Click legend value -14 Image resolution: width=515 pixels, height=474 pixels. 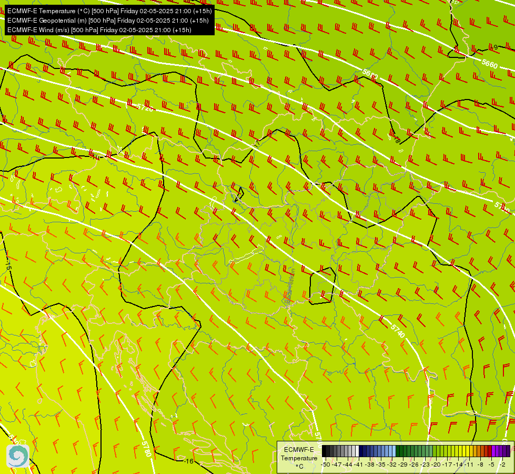click(x=458, y=465)
